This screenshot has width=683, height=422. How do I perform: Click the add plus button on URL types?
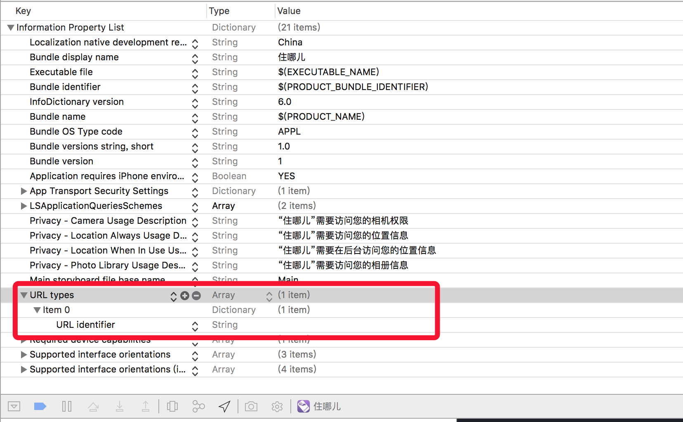coord(185,296)
